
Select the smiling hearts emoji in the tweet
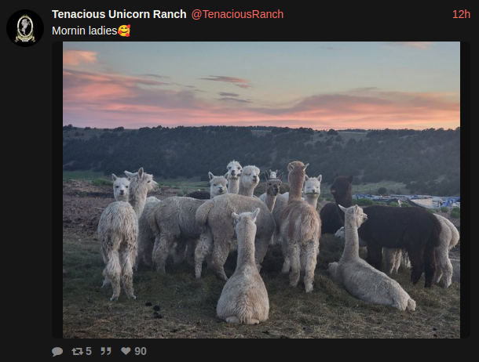click(x=124, y=31)
